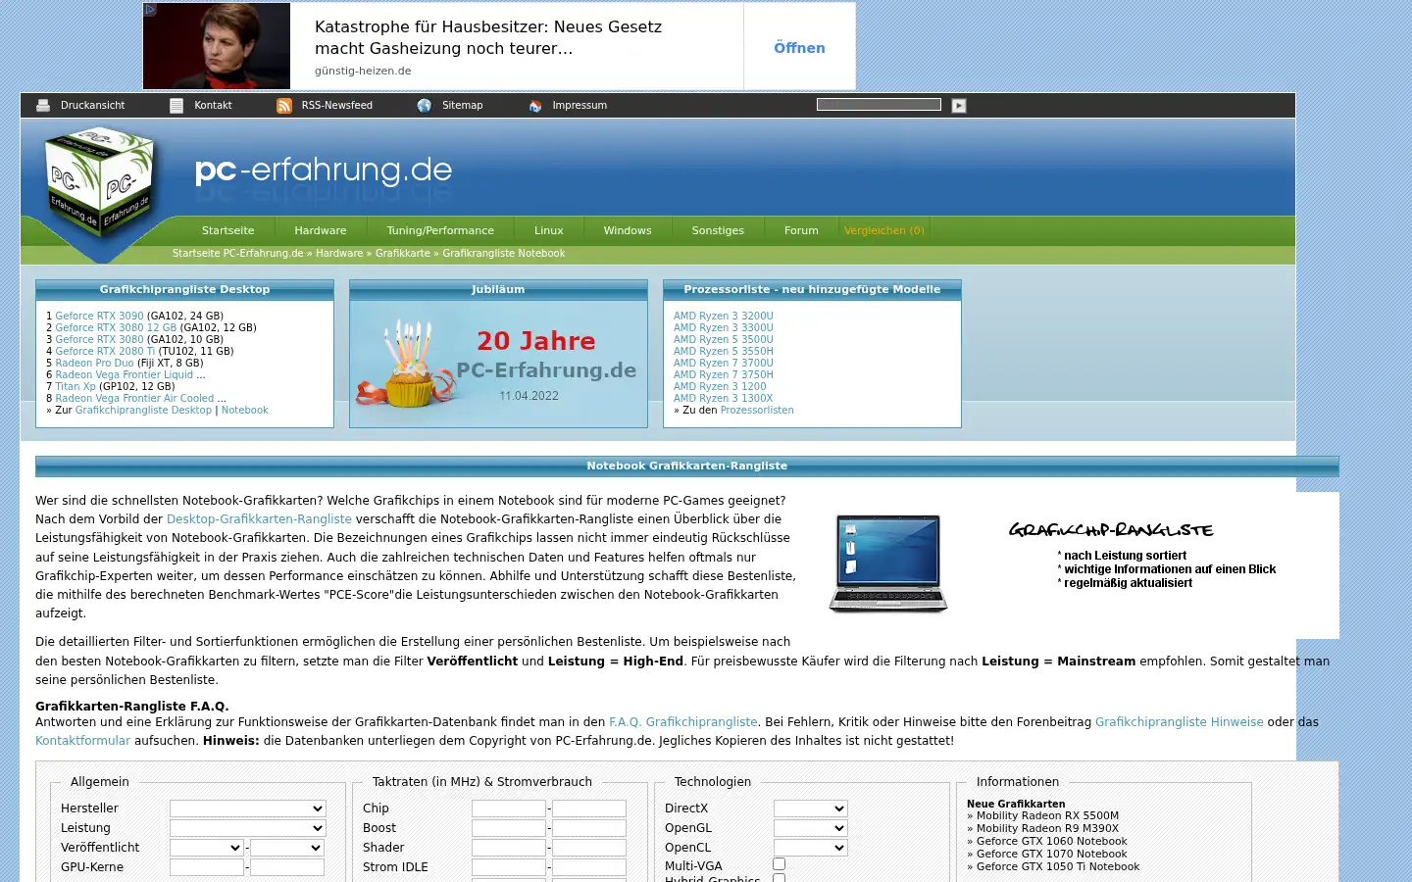Click the Boost maximum clock field
Viewport: 1412px width, 882px height.
click(x=589, y=828)
